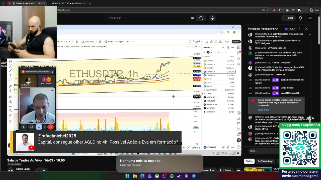Image resolution: width=321 pixels, height=180 pixels.
Task: Open the Windows Start button
Action: (127, 176)
